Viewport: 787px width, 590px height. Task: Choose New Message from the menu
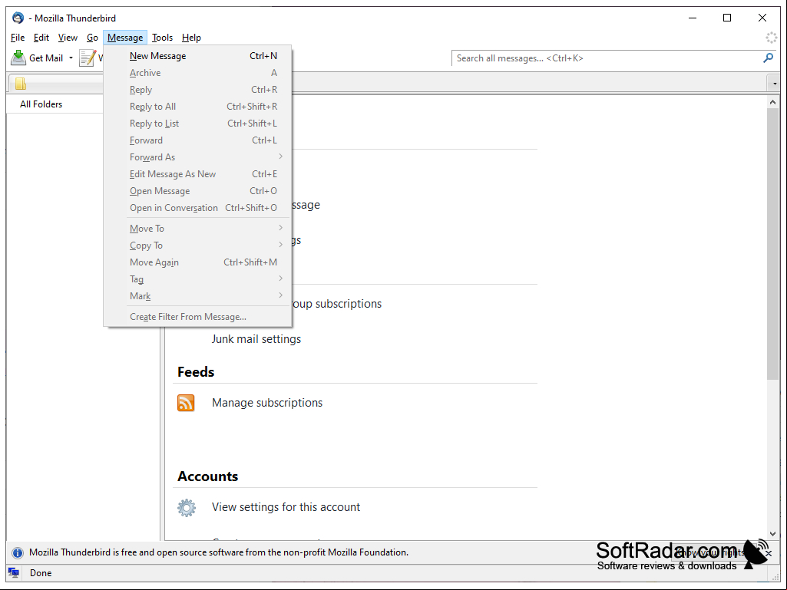[198, 56]
